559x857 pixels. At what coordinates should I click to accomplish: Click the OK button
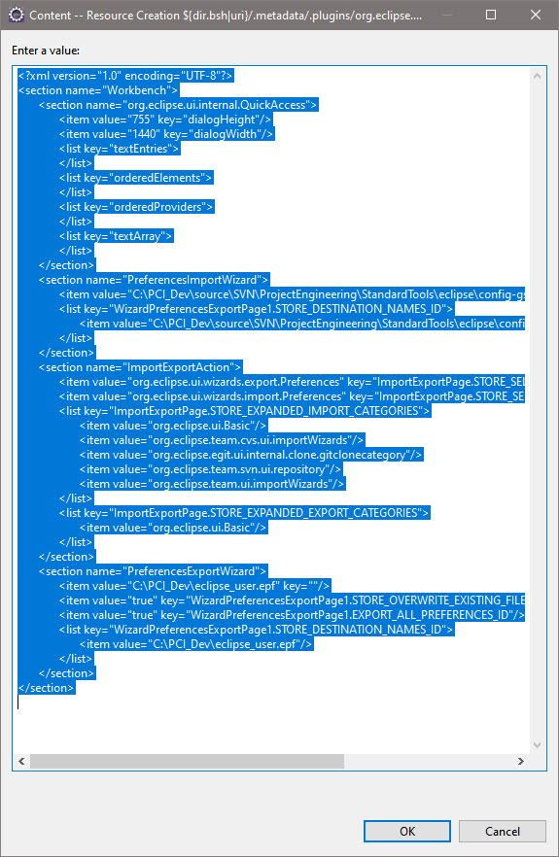(407, 831)
